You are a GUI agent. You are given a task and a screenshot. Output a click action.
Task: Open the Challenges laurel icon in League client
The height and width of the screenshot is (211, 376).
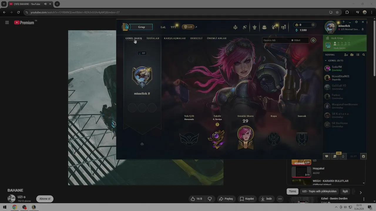[255, 27]
